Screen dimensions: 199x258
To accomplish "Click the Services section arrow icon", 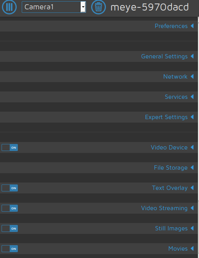I will click(192, 97).
